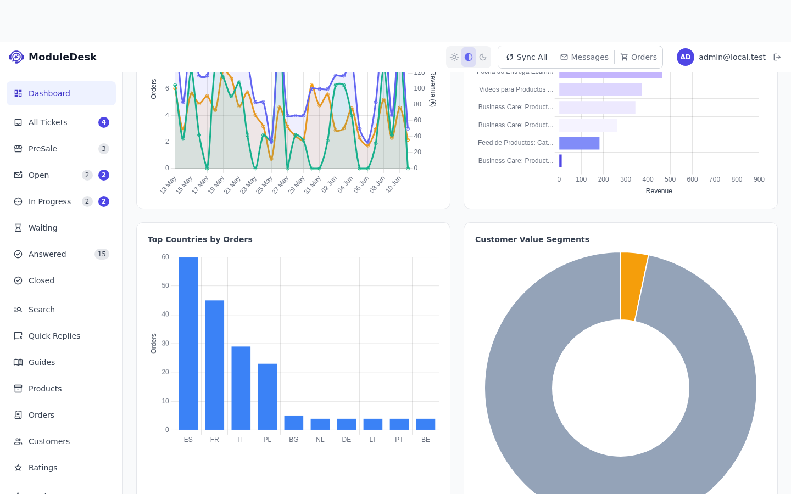Click the Closed tickets icon
This screenshot has width=791, height=494.
click(x=18, y=280)
